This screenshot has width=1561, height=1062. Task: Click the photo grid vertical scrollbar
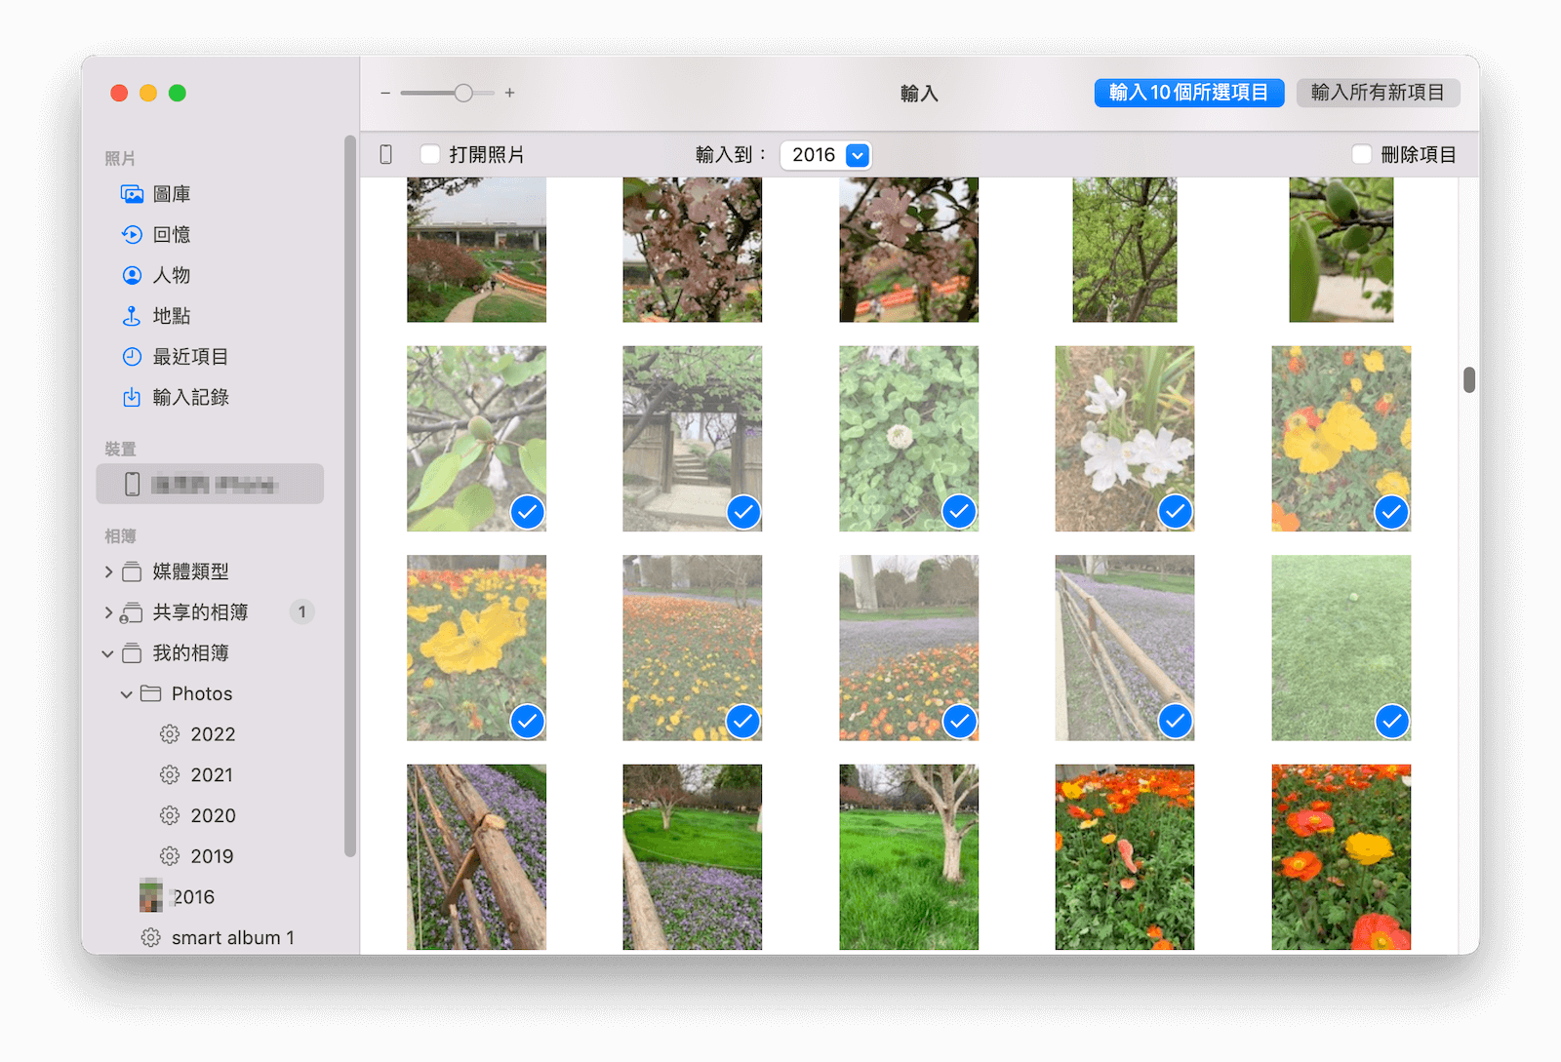point(1469,379)
